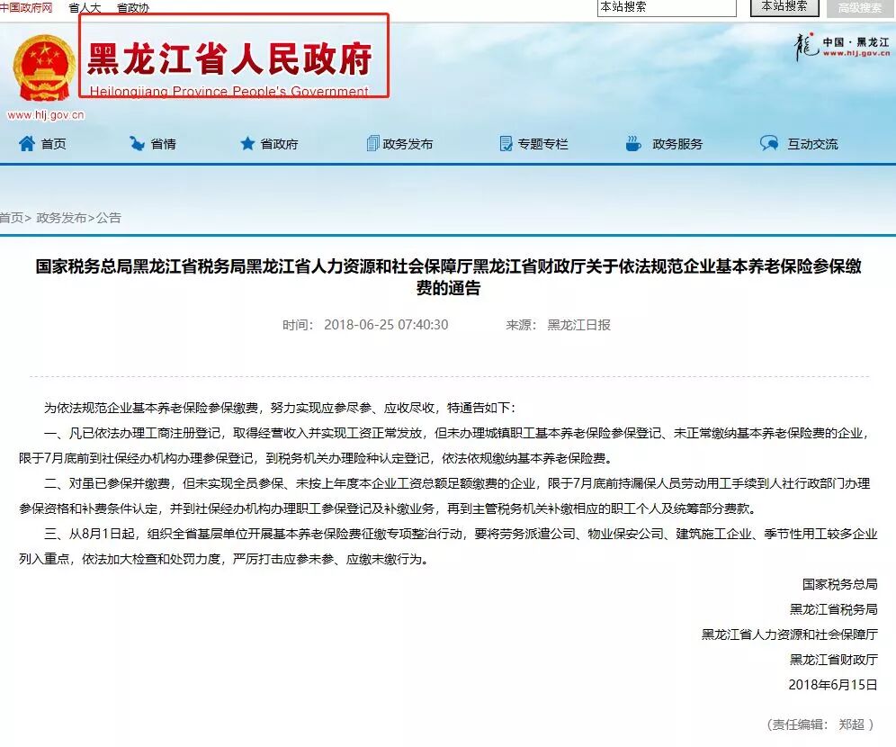The height and width of the screenshot is (747, 896).
Task: Open the 互动交流 navigation item
Action: click(x=812, y=144)
